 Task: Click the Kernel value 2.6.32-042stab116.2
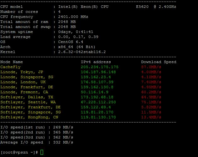coord(82,52)
